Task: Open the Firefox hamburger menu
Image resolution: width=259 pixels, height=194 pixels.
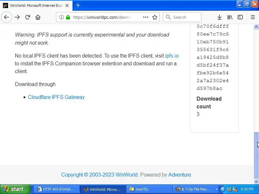Action: (253, 17)
